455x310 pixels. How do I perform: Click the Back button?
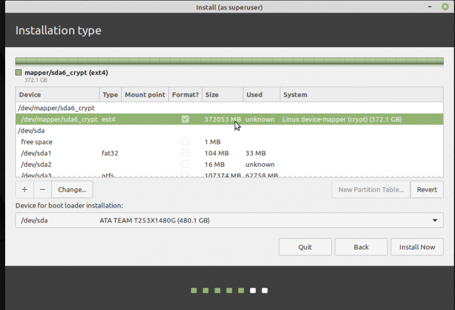(361, 247)
